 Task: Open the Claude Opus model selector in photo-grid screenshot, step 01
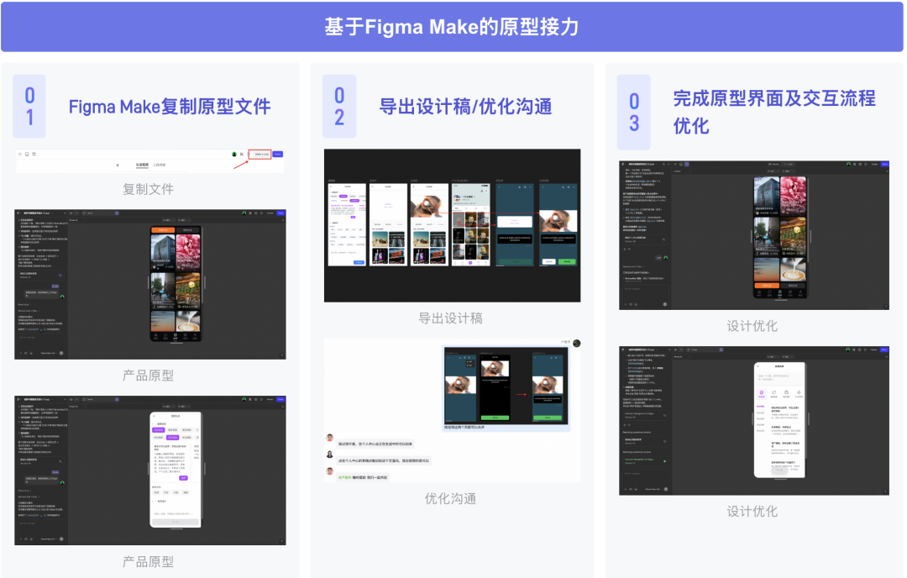(49, 353)
